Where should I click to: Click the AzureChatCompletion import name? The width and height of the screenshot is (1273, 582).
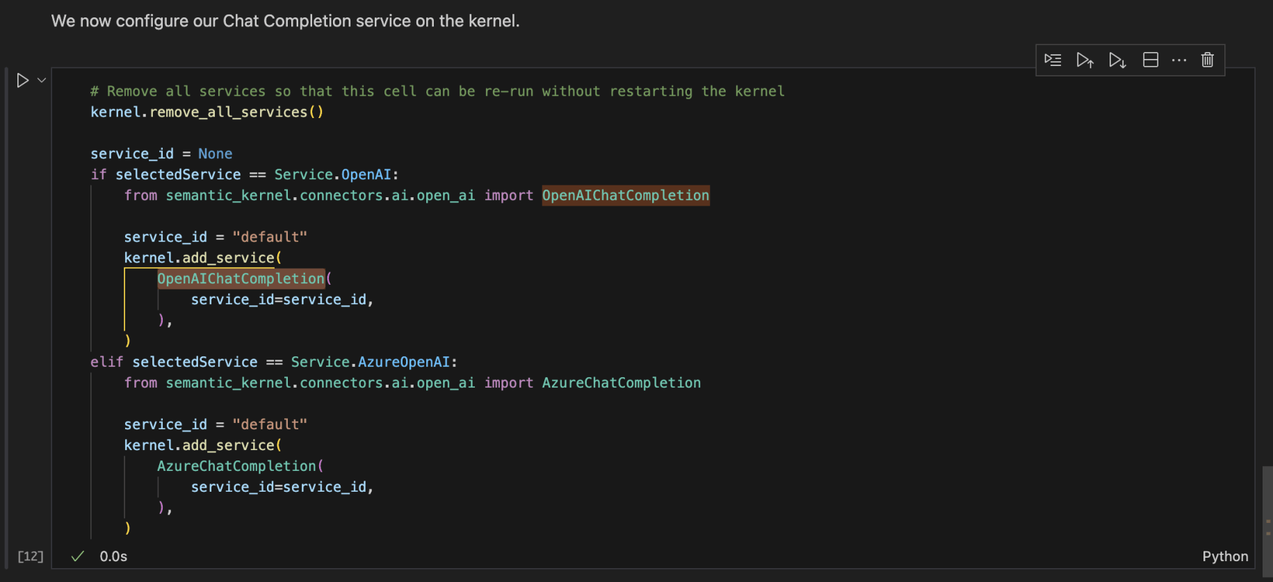click(x=621, y=383)
